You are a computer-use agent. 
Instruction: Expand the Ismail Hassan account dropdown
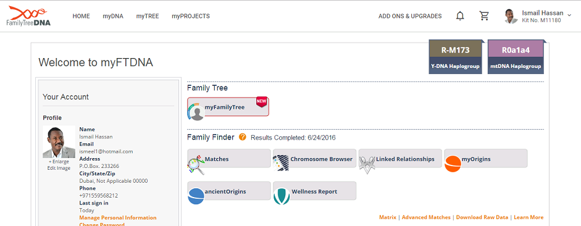click(x=569, y=15)
